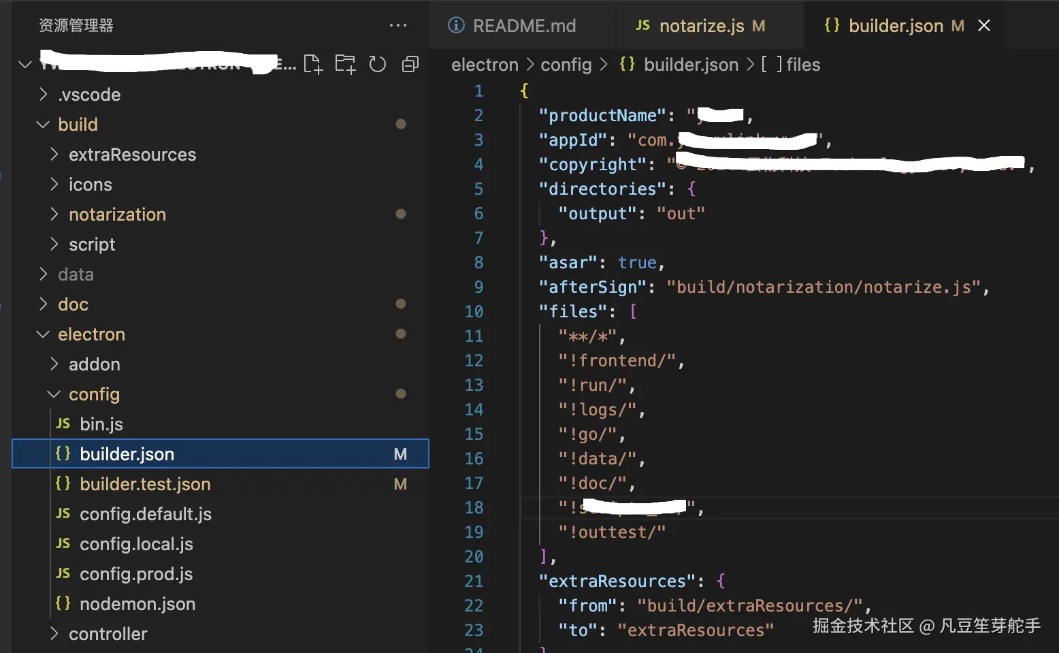Close the builder.json editor tab

coord(984,25)
